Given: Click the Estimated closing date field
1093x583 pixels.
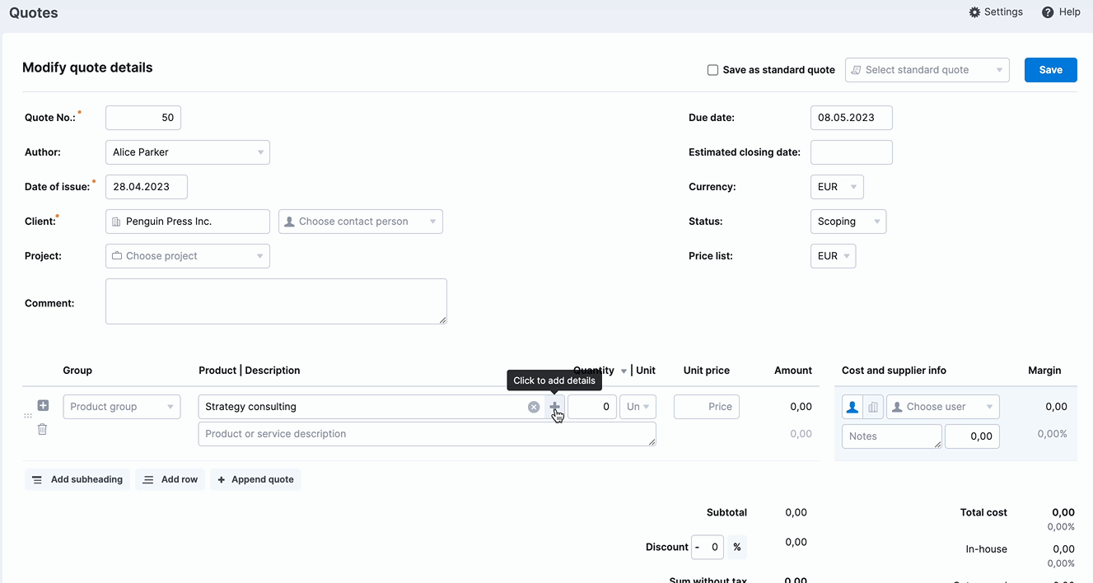Looking at the screenshot, I should pos(852,152).
